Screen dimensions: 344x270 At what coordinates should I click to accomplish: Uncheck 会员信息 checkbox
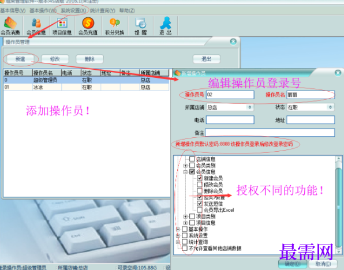point(192,171)
